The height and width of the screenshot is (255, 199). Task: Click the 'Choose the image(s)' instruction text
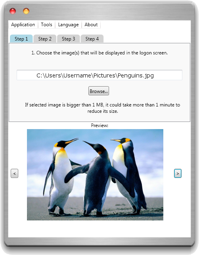click(x=99, y=53)
